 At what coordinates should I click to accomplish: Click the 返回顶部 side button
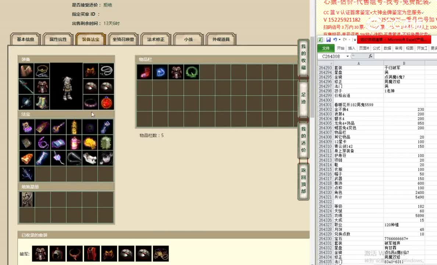[x=303, y=181]
